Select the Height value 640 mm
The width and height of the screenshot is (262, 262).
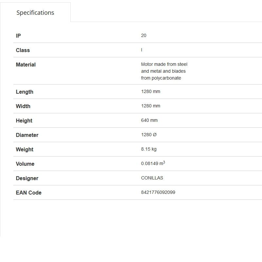point(149,120)
